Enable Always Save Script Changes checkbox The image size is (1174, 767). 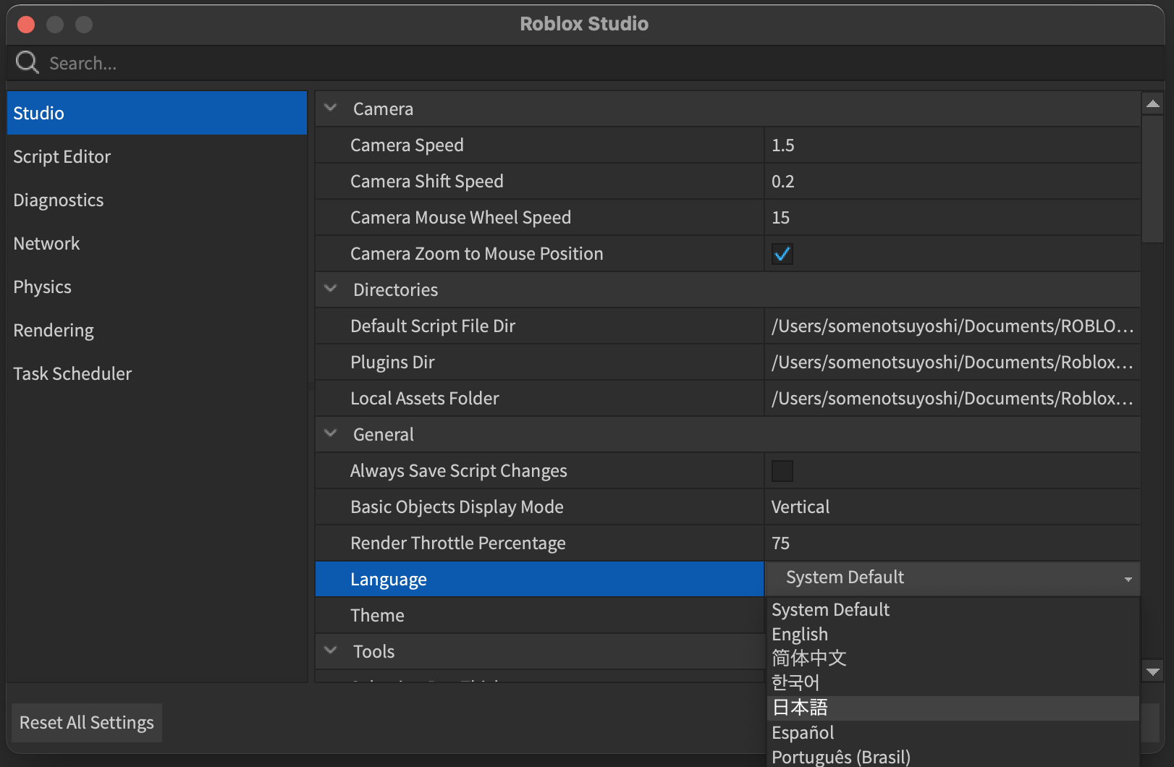coord(782,471)
